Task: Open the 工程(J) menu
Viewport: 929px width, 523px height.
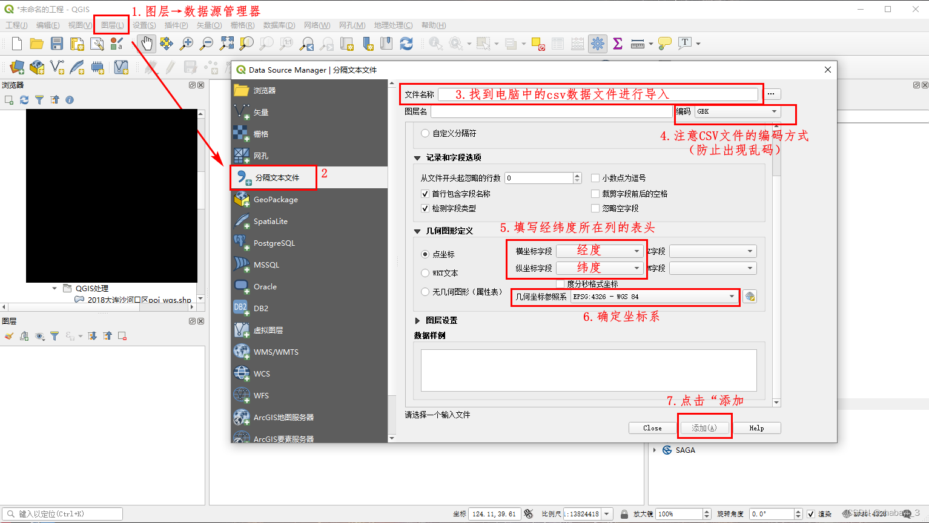Action: coord(16,25)
